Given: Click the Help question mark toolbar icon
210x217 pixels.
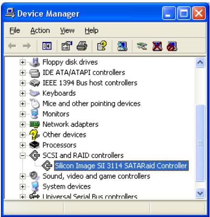Looking at the screenshot, I should pyautogui.click(x=102, y=46).
